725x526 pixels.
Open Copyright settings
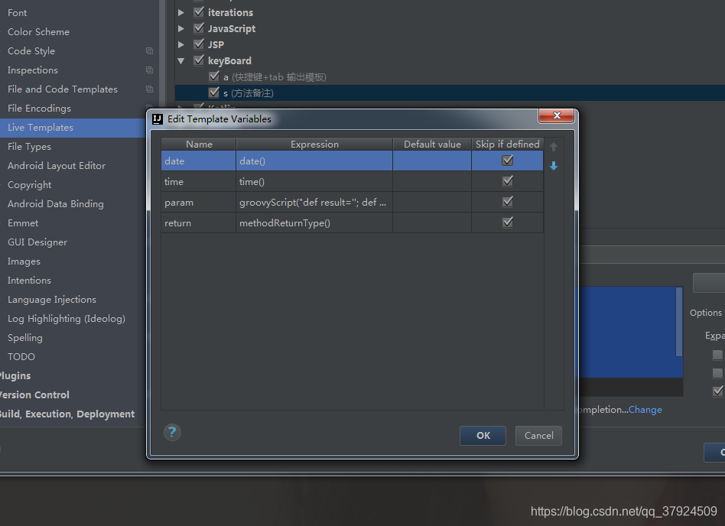pyautogui.click(x=29, y=185)
